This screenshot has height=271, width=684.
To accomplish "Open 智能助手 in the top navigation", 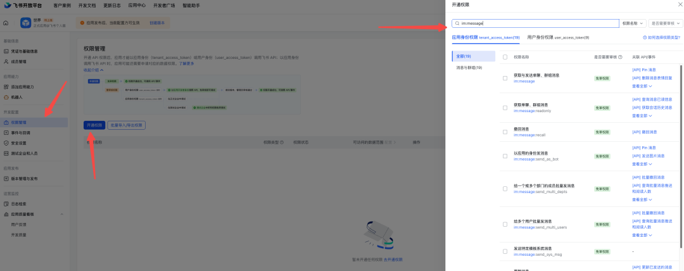I will click(191, 6).
